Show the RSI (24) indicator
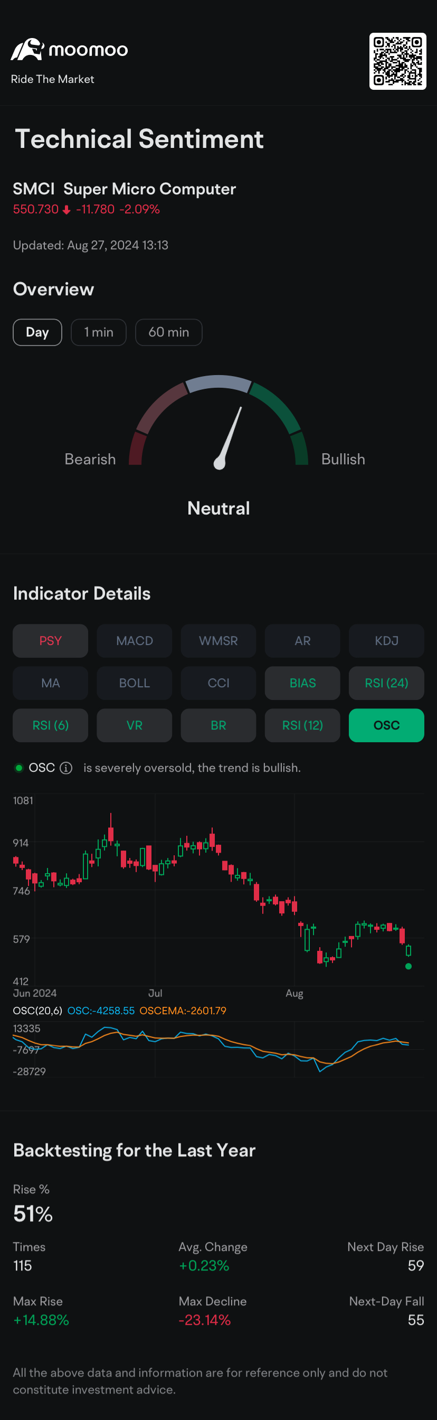The image size is (437, 1420). pyautogui.click(x=386, y=683)
